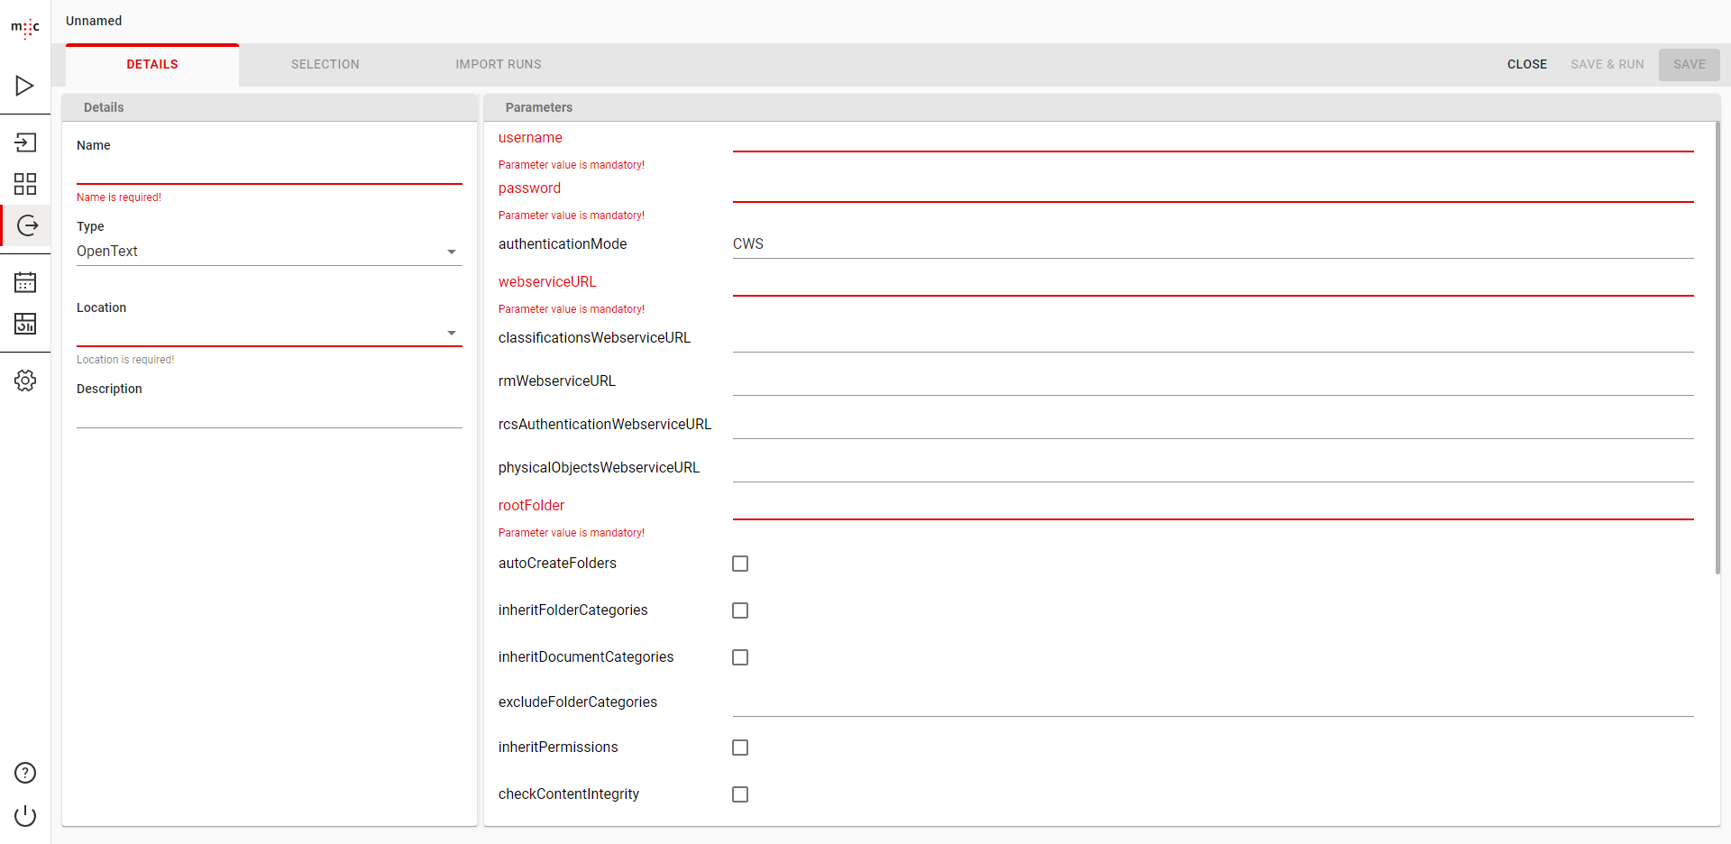The image size is (1731, 844).
Task: Switch to the Selection tab
Action: tap(325, 65)
